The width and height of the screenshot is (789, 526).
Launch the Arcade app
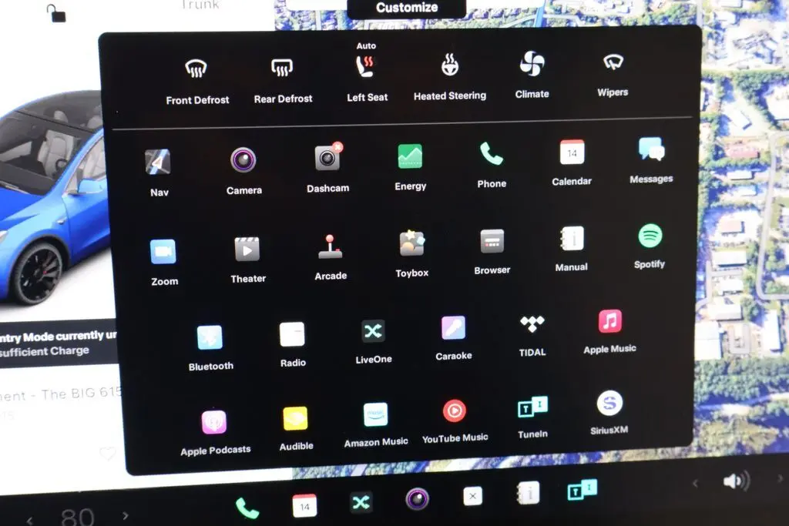click(x=331, y=257)
